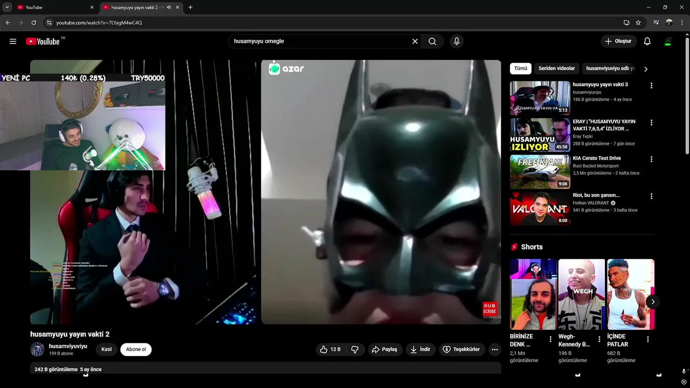View site information icon in address bar

click(x=49, y=23)
